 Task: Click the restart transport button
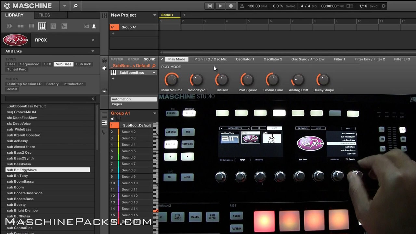210,6
